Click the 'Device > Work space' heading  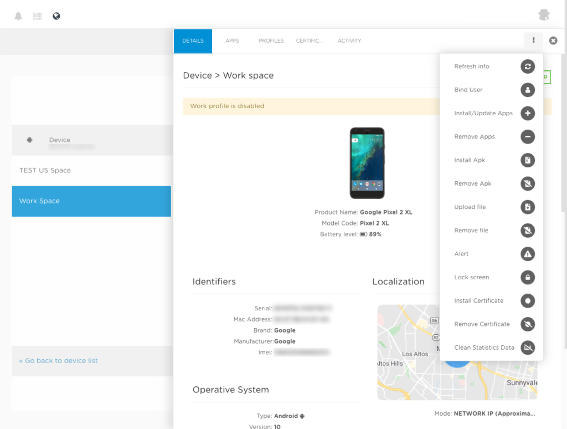(x=228, y=75)
